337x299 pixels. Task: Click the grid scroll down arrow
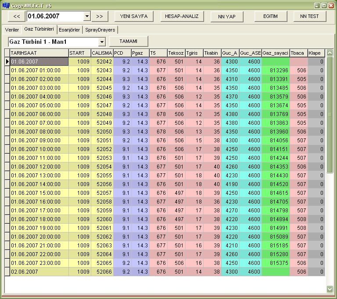330,289
